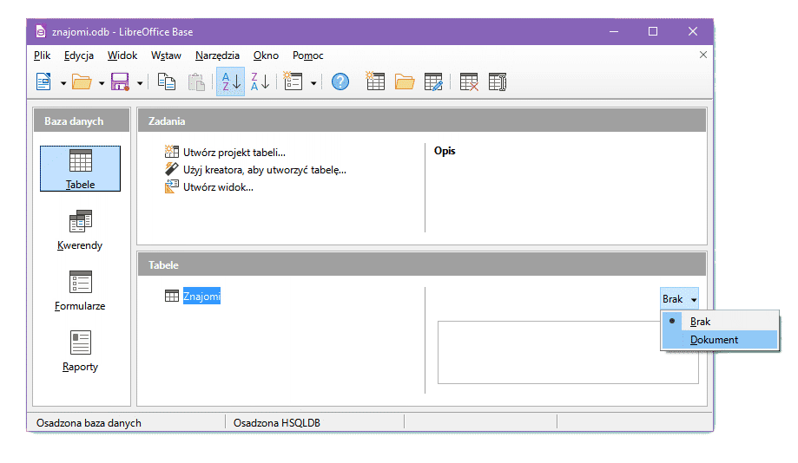Click the Edit table toolbar icon
Screen dimensions: 798x463
tap(433, 82)
